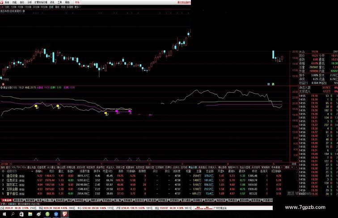
Task: Open the 扩展 dropdown below sector tabs
Action: click(x=4, y=204)
